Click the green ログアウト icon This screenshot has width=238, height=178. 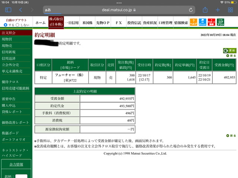(x=221, y=22)
